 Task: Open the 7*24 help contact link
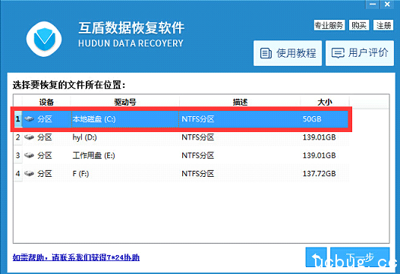pyautogui.click(x=76, y=257)
